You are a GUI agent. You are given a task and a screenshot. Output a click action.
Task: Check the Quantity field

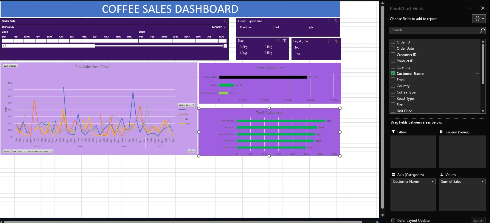(393, 67)
